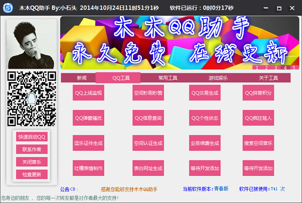The height and width of the screenshot is (203, 302).
Task: Click the scrolling message about 转发 support
Action: (x=60, y=198)
